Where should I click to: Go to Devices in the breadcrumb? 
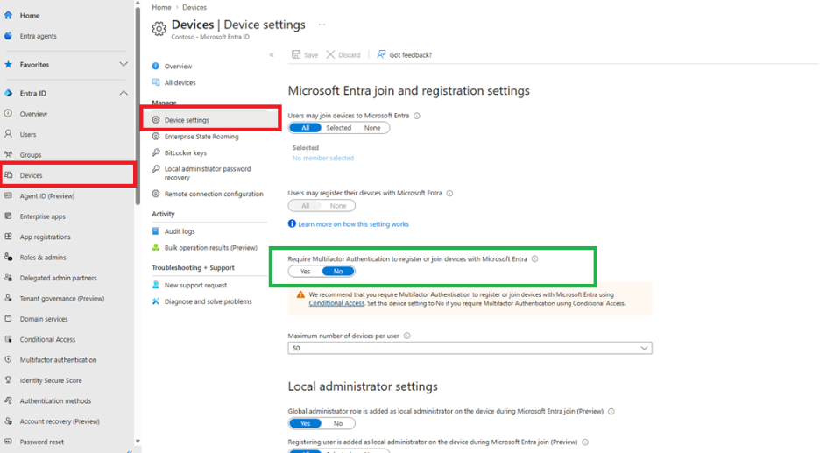194,7
